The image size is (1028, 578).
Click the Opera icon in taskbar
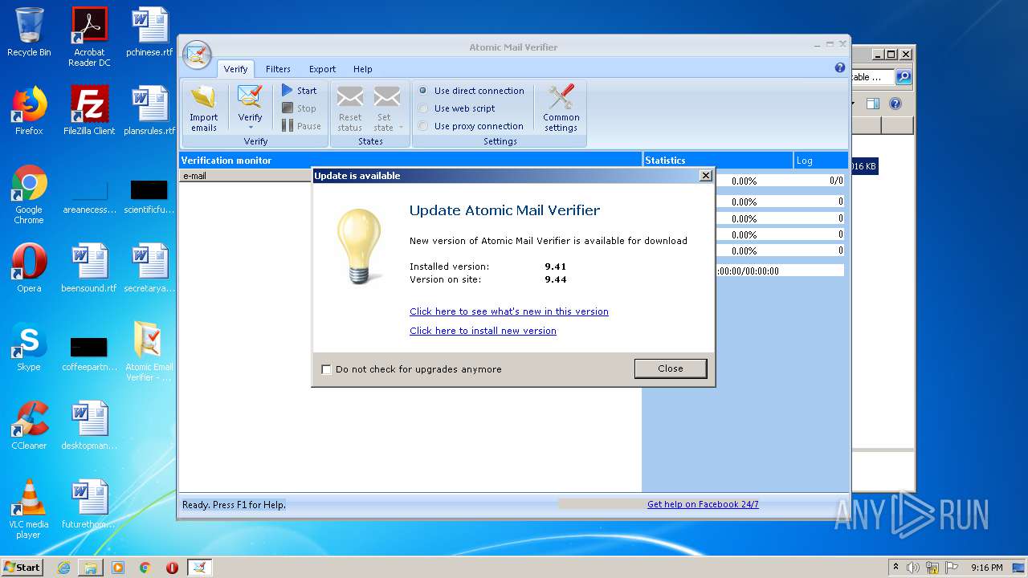(172, 568)
